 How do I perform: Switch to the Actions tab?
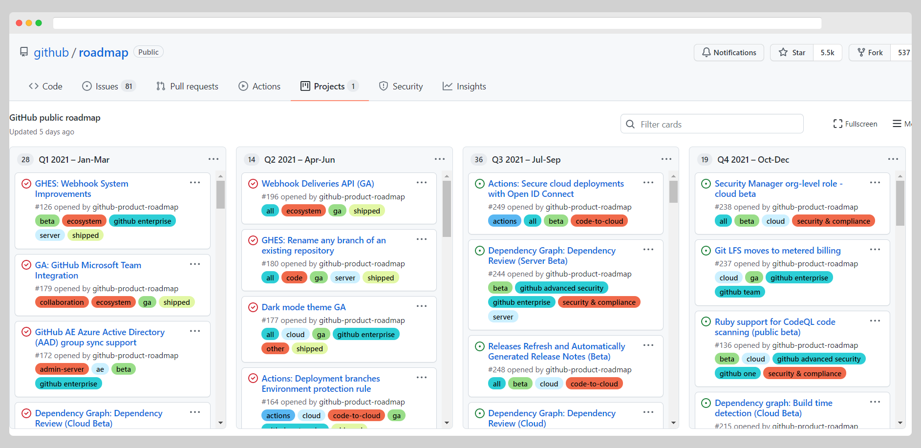pos(259,86)
